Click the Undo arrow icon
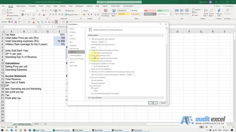 click(x=19, y=22)
